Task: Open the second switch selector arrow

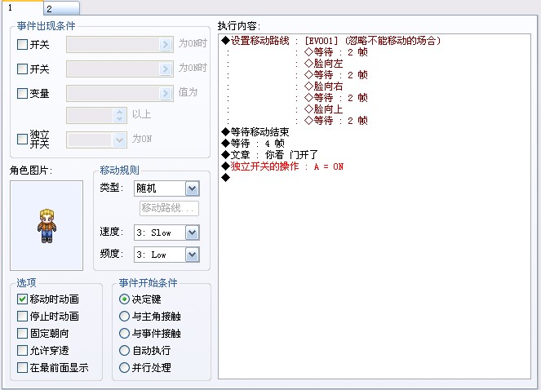Action: [x=166, y=69]
